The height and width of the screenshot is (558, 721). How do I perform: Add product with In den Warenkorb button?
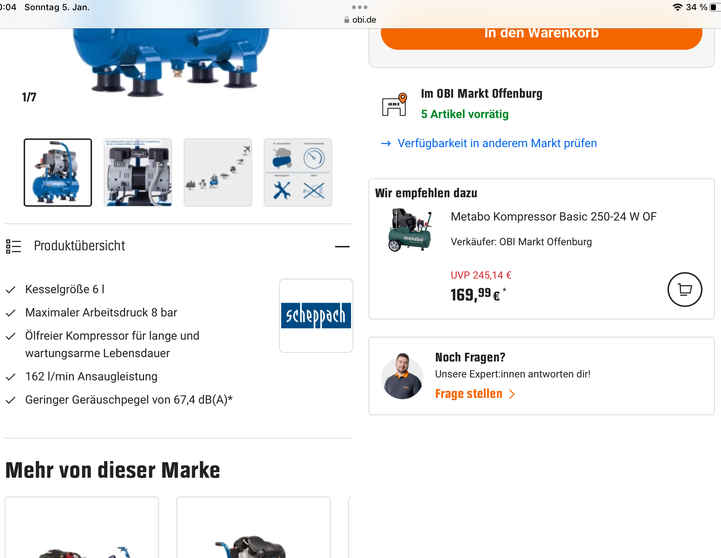(541, 36)
